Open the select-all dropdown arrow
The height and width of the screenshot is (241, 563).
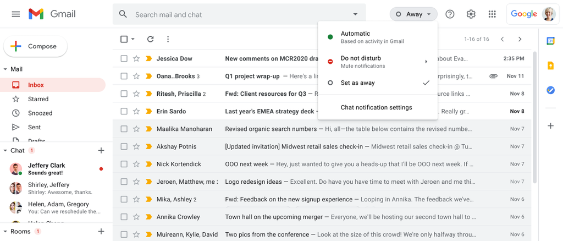[133, 39]
